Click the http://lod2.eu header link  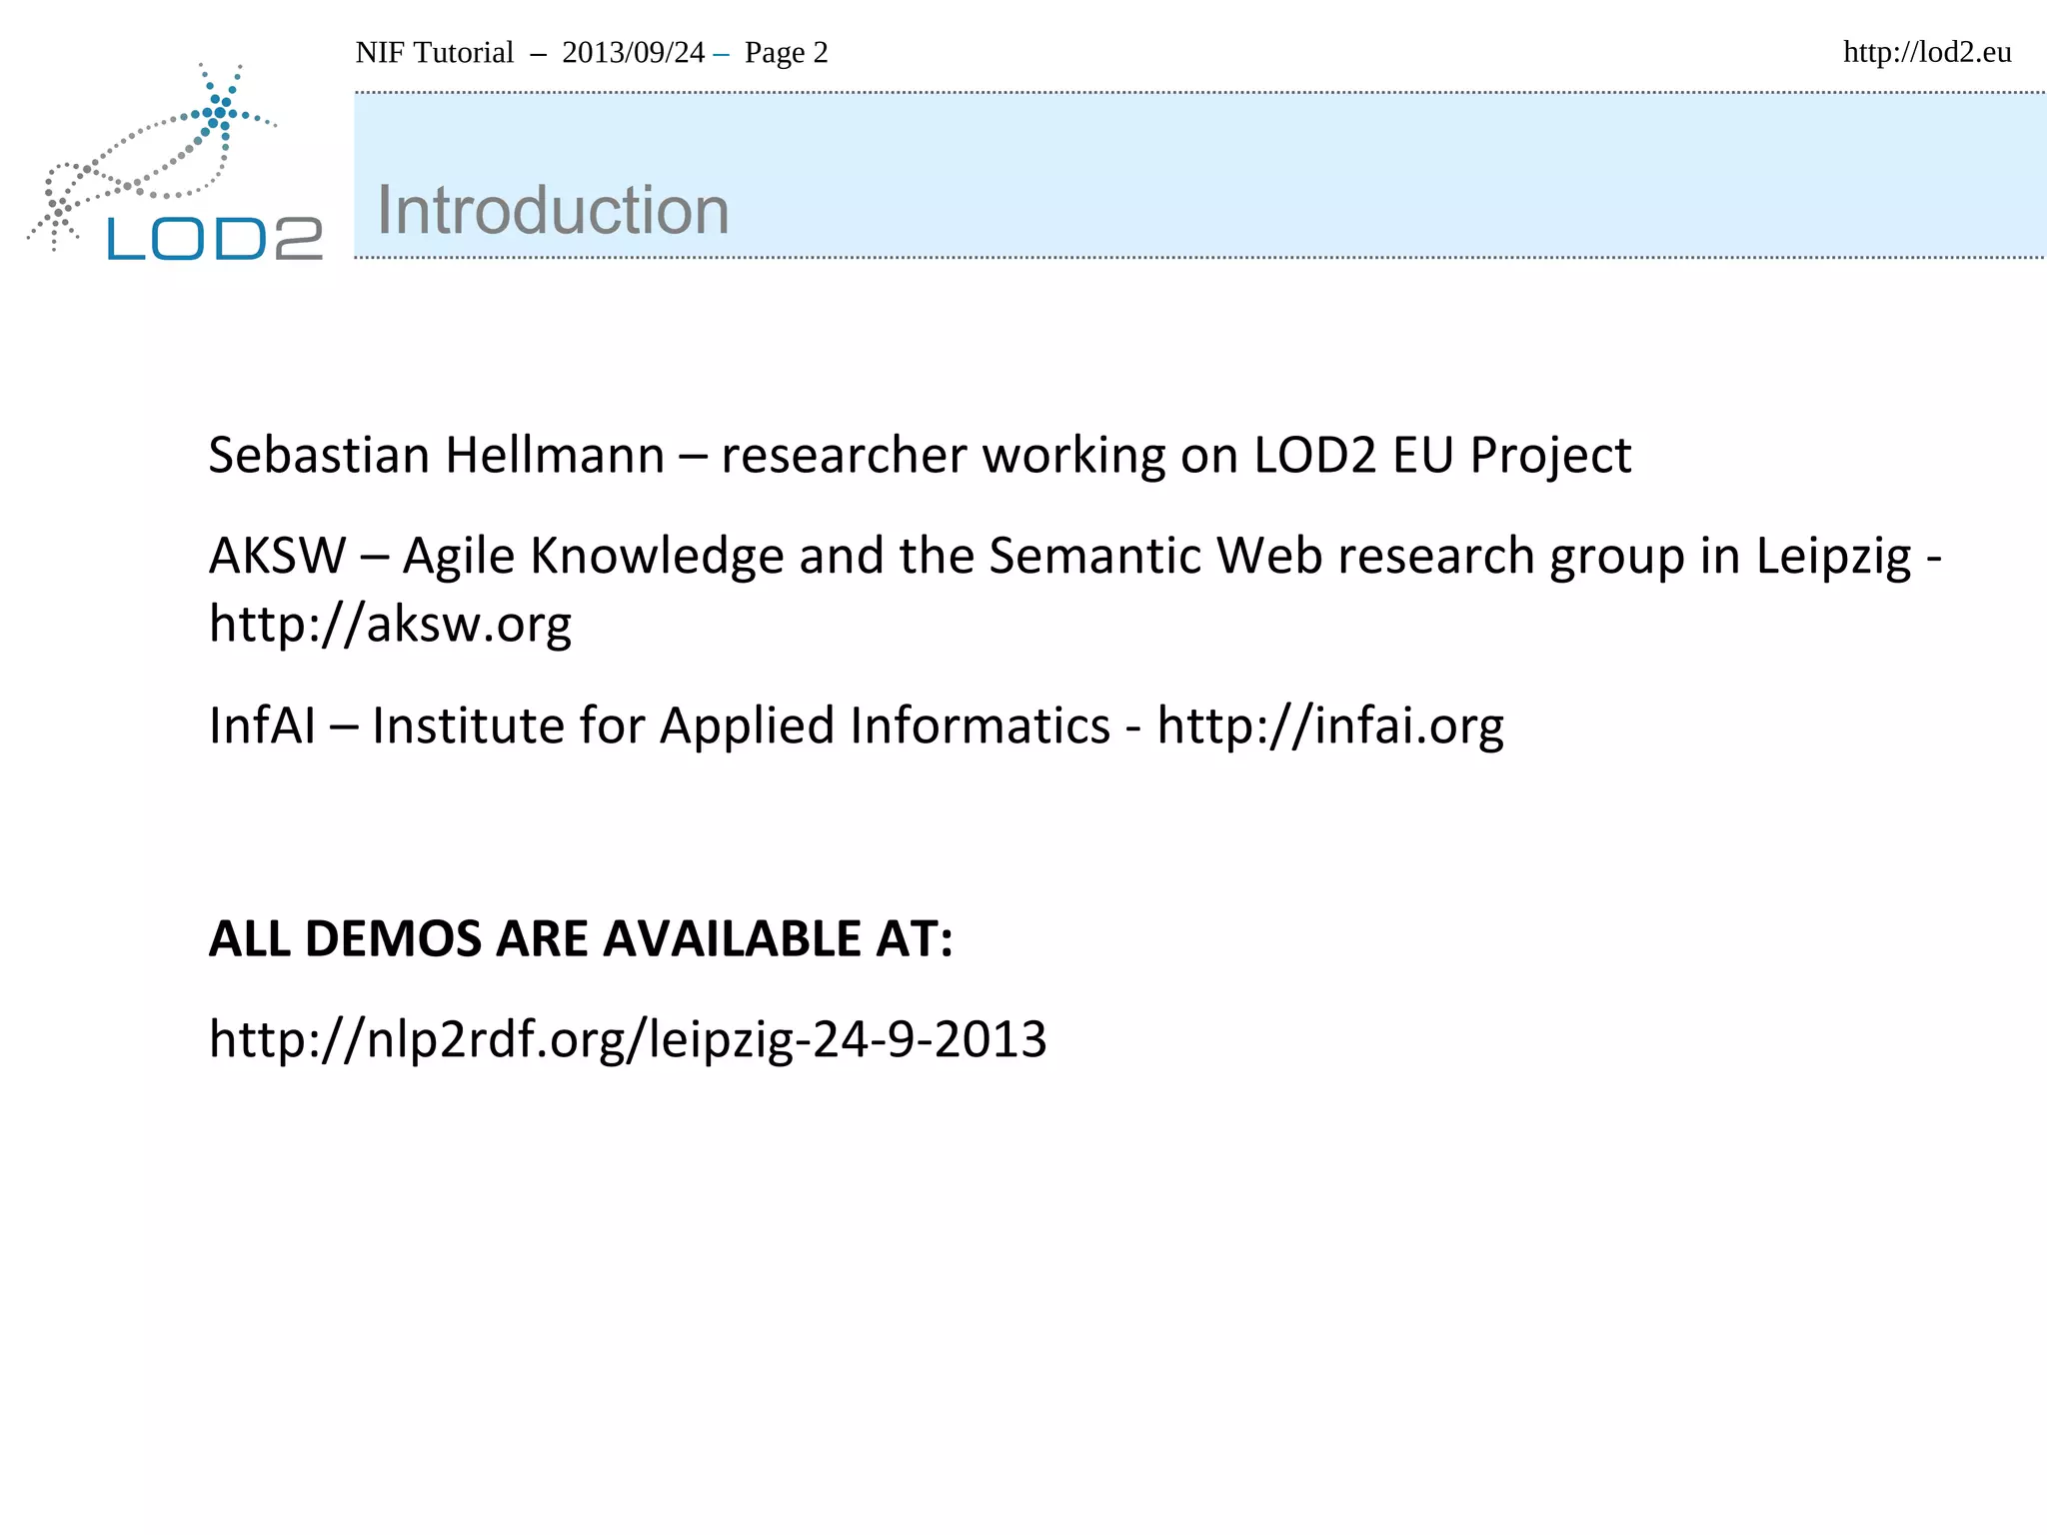point(1926,53)
